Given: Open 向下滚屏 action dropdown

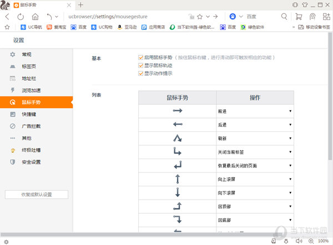Looking at the screenshot, I should tap(255, 192).
